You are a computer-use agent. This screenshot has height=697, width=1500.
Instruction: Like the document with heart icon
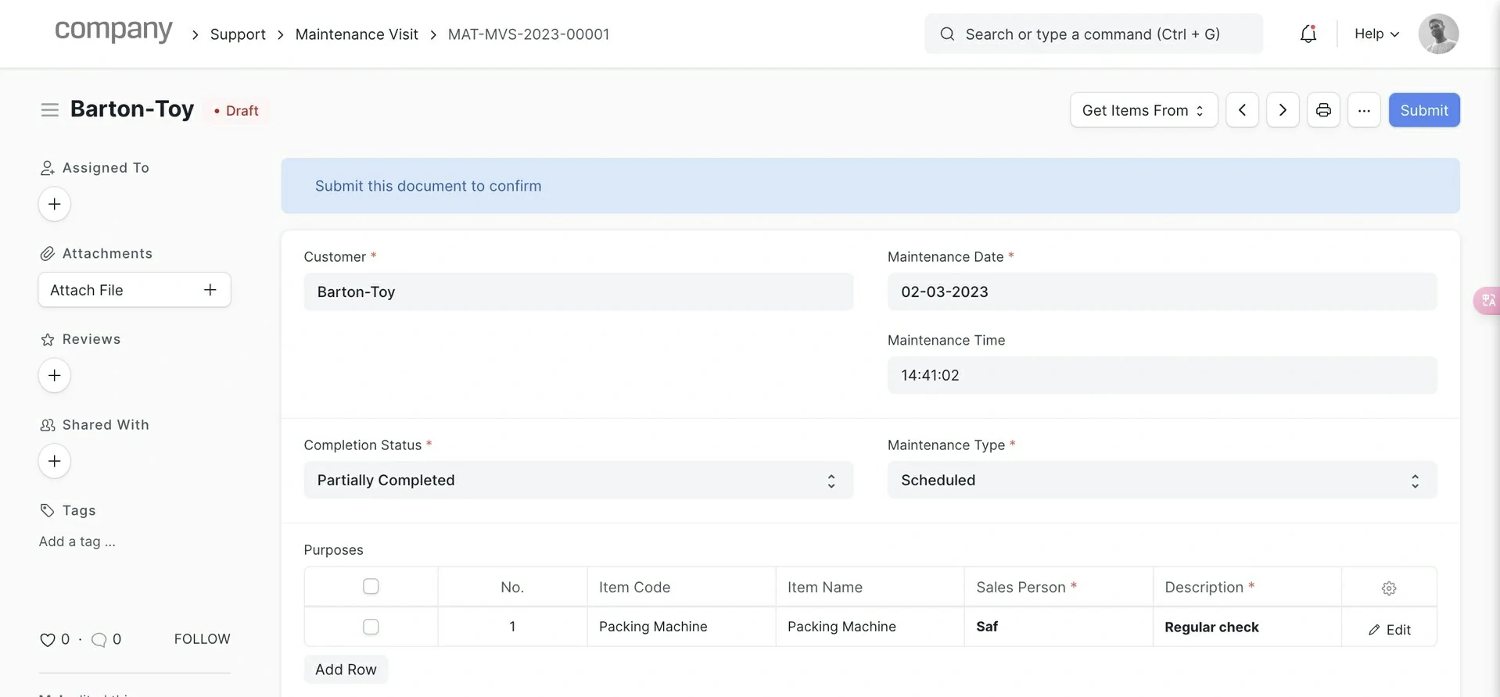pyautogui.click(x=48, y=640)
